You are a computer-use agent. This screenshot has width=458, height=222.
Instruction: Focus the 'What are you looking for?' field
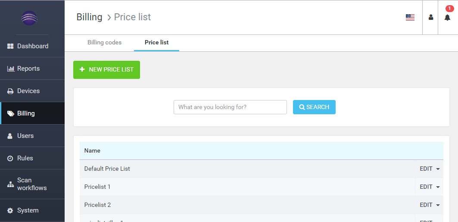(x=230, y=107)
